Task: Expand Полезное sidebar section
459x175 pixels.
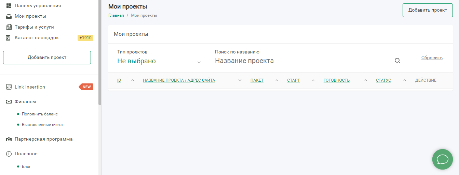Action: [x=26, y=154]
